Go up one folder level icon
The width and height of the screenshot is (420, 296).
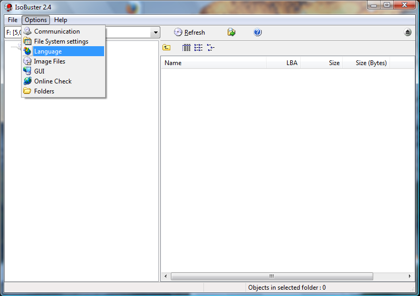pyautogui.click(x=166, y=48)
